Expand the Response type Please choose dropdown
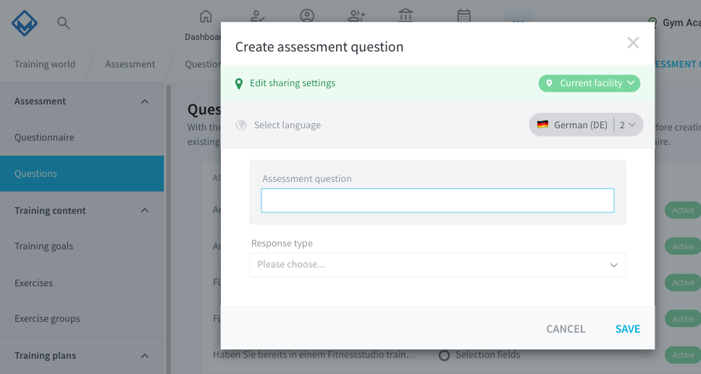Viewport: 701px width, 374px height. point(437,265)
